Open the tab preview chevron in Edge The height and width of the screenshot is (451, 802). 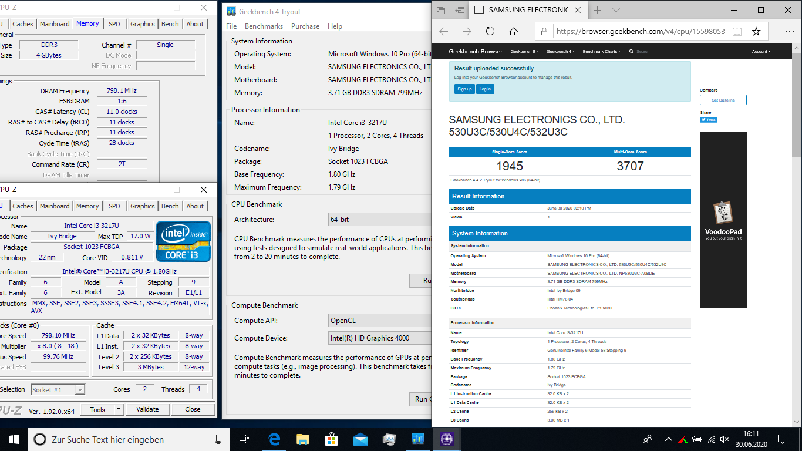point(616,10)
